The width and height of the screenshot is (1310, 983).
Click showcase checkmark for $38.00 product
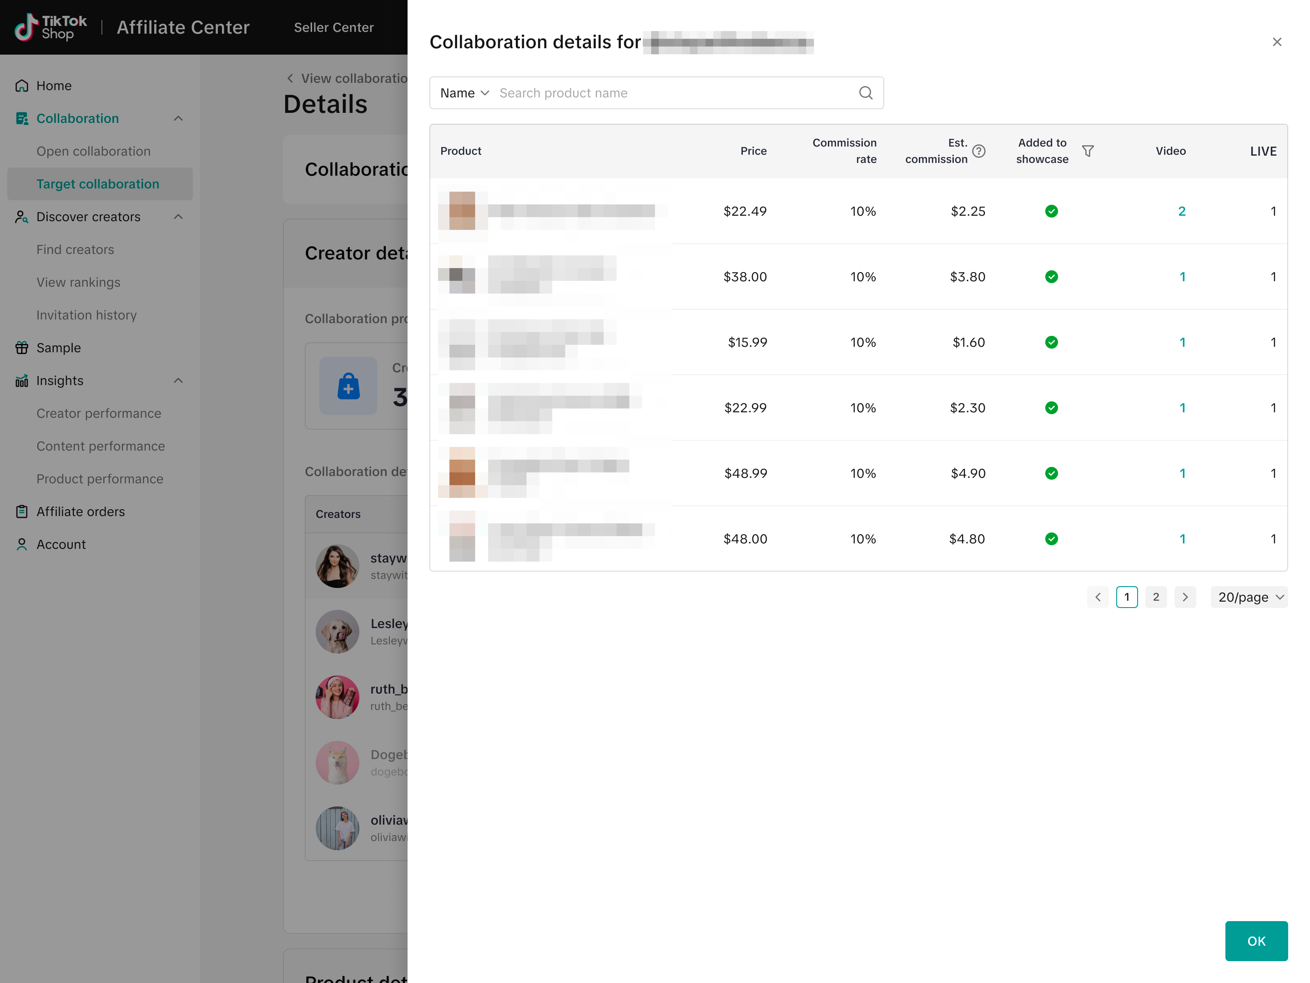1051,277
